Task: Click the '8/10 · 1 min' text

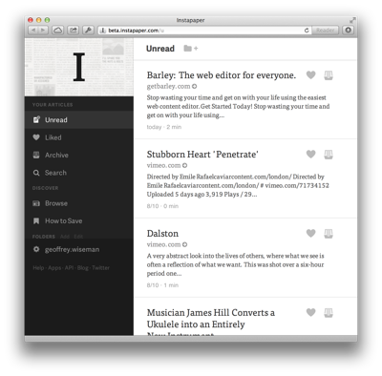Action: (162, 285)
